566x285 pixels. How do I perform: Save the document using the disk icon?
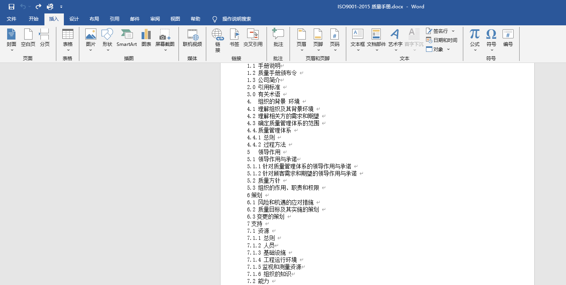(12, 7)
